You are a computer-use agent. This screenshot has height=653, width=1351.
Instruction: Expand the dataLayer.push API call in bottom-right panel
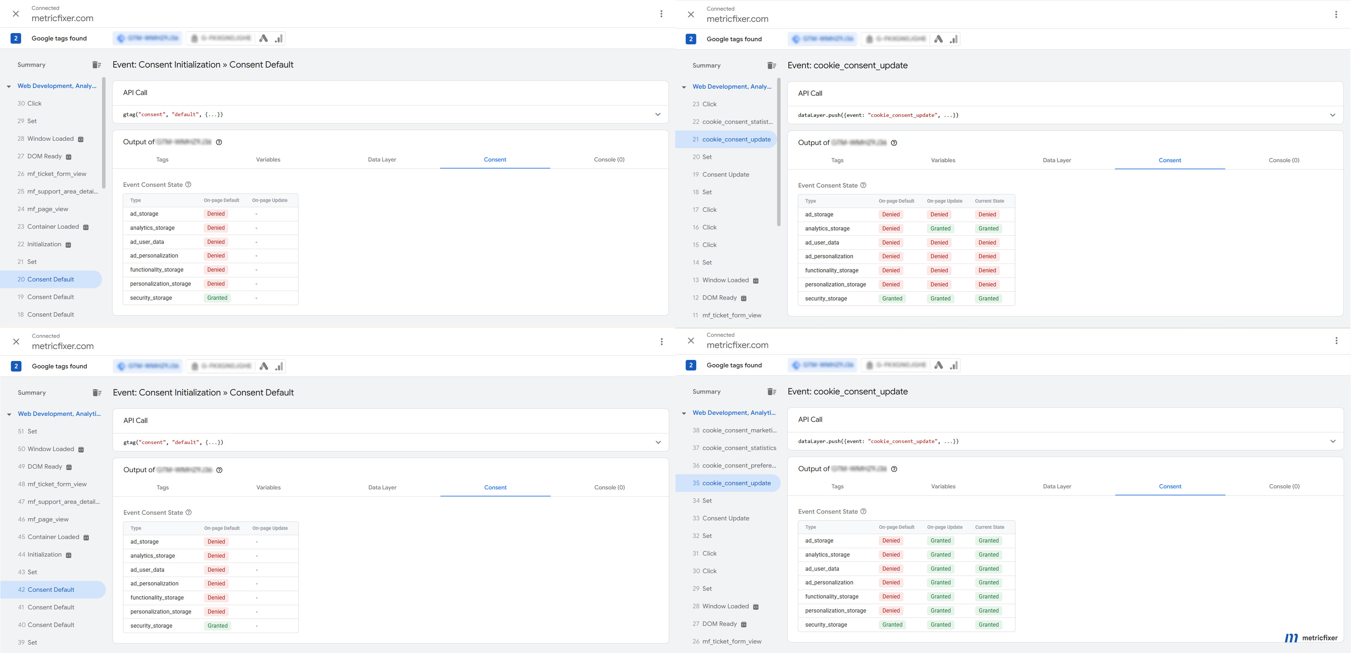point(1065,441)
